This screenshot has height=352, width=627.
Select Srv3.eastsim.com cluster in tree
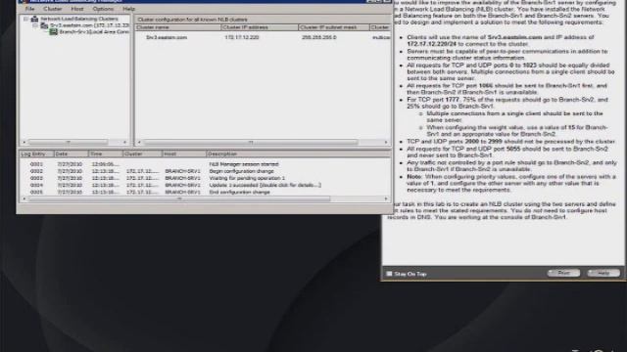[x=89, y=25]
